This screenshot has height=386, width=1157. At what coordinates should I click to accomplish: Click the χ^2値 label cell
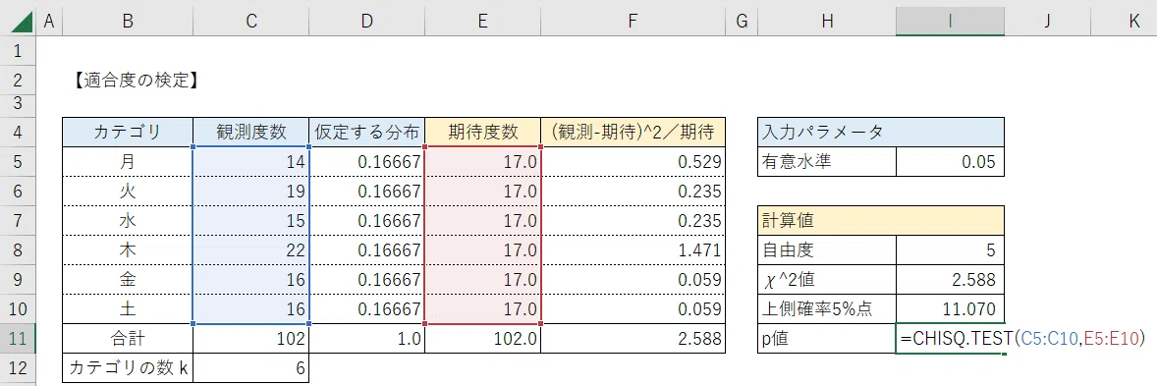(827, 280)
